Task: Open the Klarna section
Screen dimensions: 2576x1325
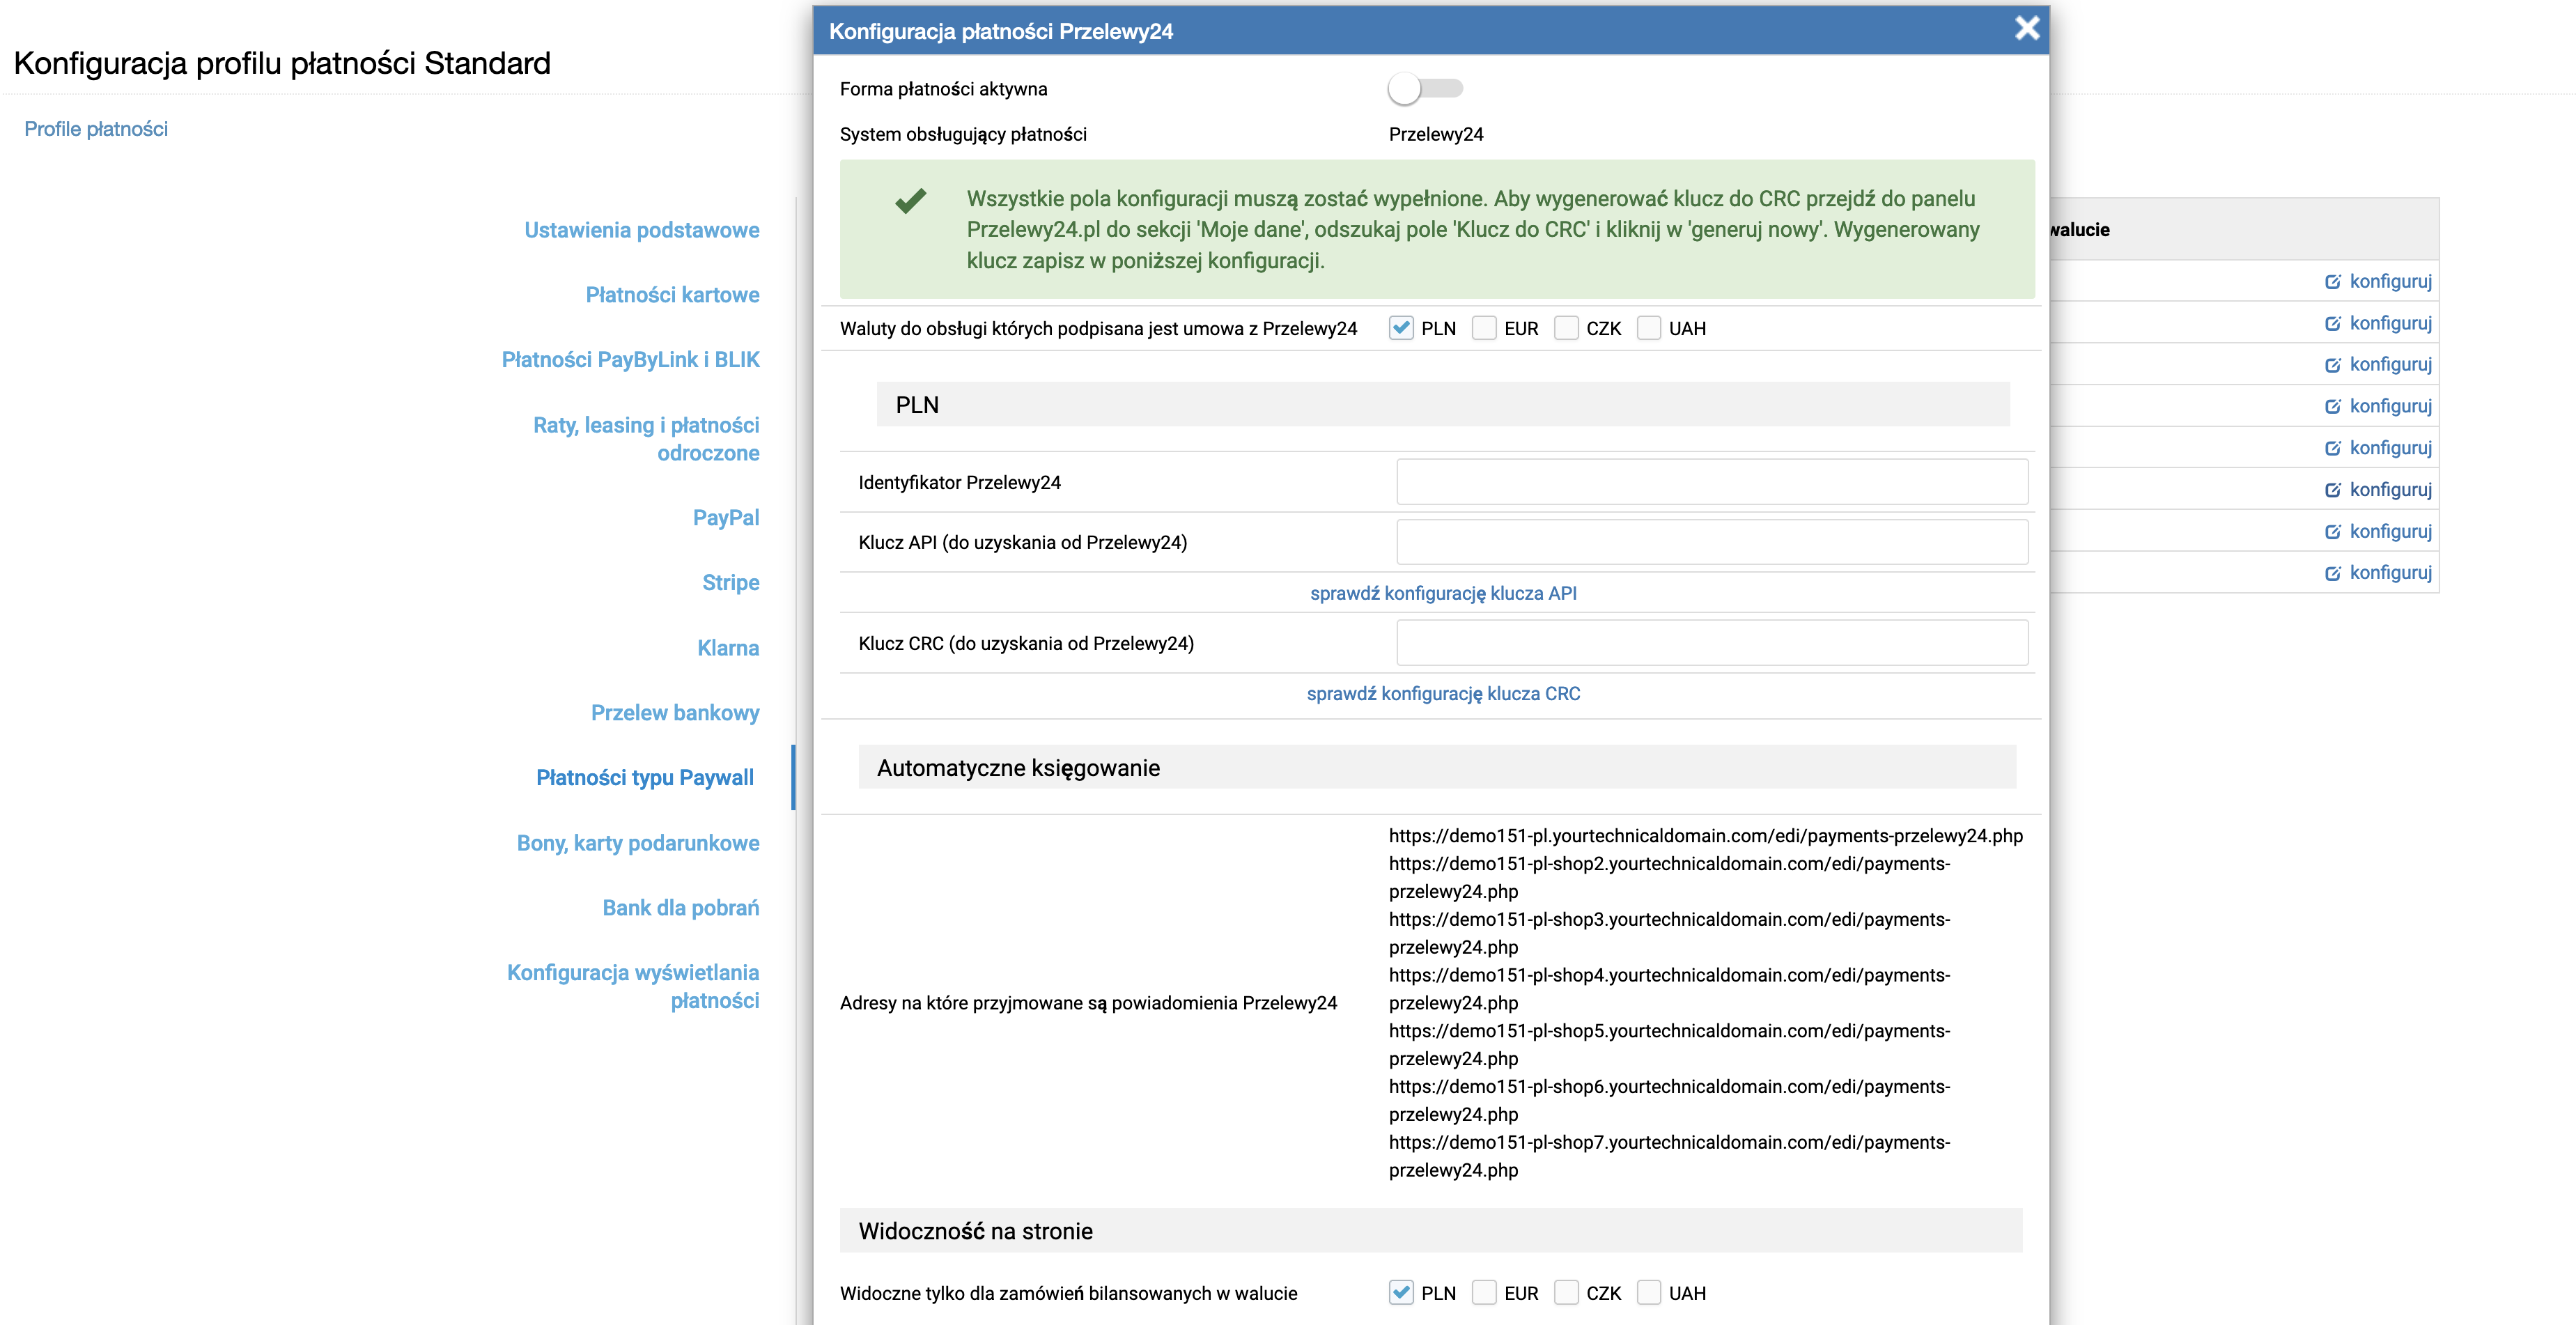Action: coord(728,648)
